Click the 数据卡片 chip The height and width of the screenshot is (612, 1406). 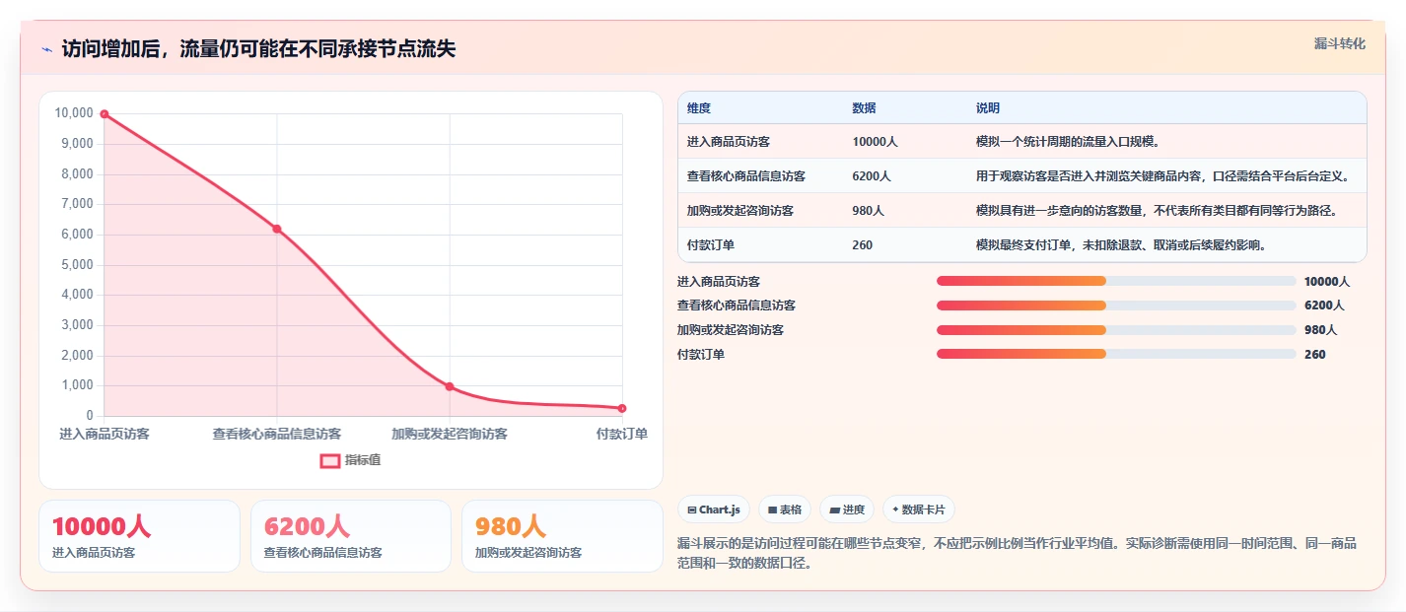pyautogui.click(x=918, y=510)
